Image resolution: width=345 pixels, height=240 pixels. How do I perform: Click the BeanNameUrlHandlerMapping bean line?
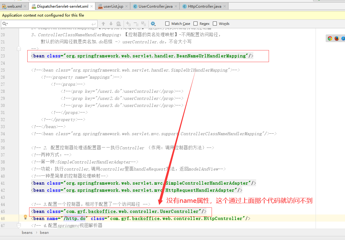[x=142, y=56]
